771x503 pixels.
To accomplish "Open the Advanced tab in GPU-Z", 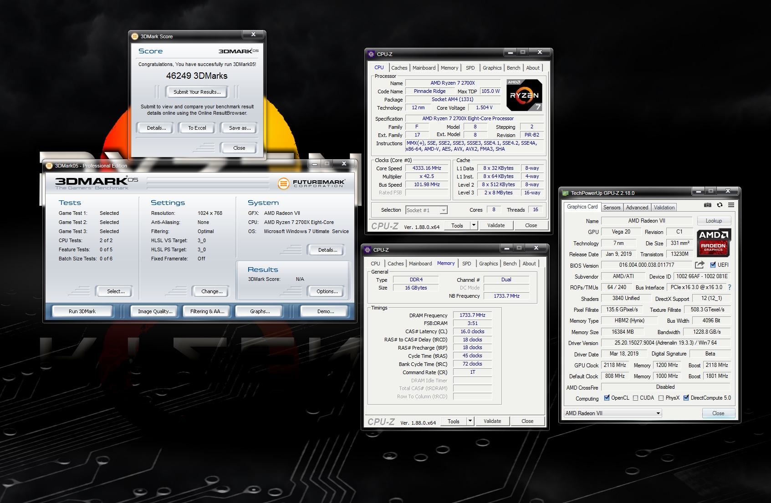I will click(x=637, y=208).
